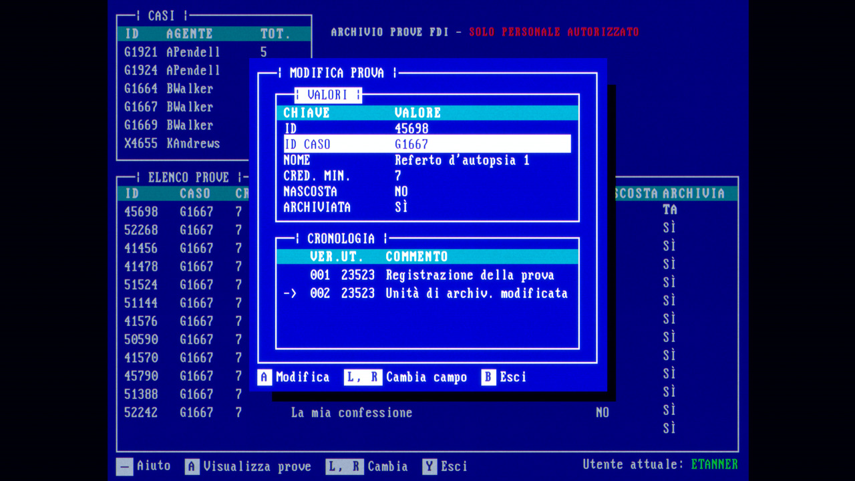Click the NO value in La mia confessione row
855x481 pixels.
point(603,413)
